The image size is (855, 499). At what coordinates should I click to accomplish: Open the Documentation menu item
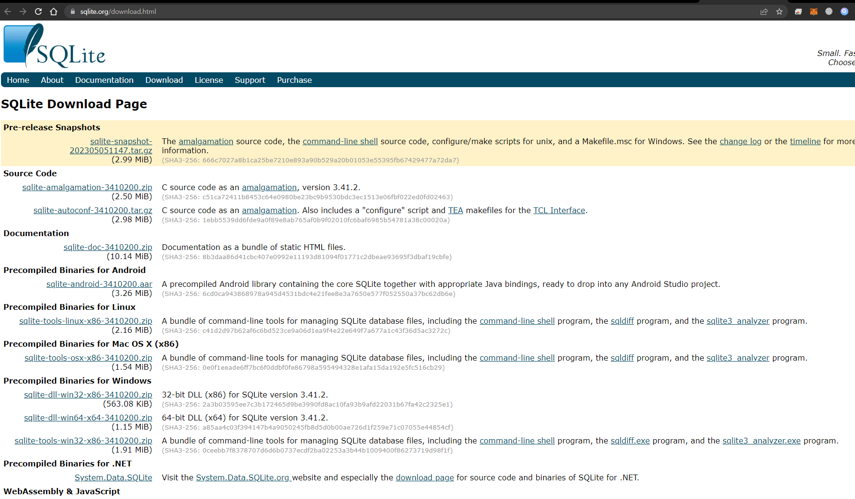104,80
